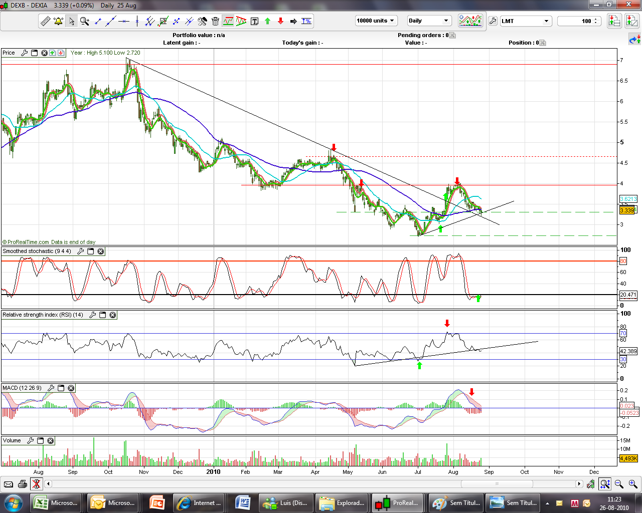Viewport: 642px width, 513px height.
Task: Open the Windows Start button
Action: (x=13, y=502)
